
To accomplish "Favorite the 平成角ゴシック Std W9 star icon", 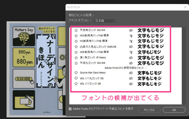I will [76, 30].
